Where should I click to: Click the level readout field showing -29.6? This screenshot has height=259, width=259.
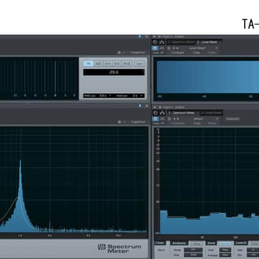coord(114,72)
